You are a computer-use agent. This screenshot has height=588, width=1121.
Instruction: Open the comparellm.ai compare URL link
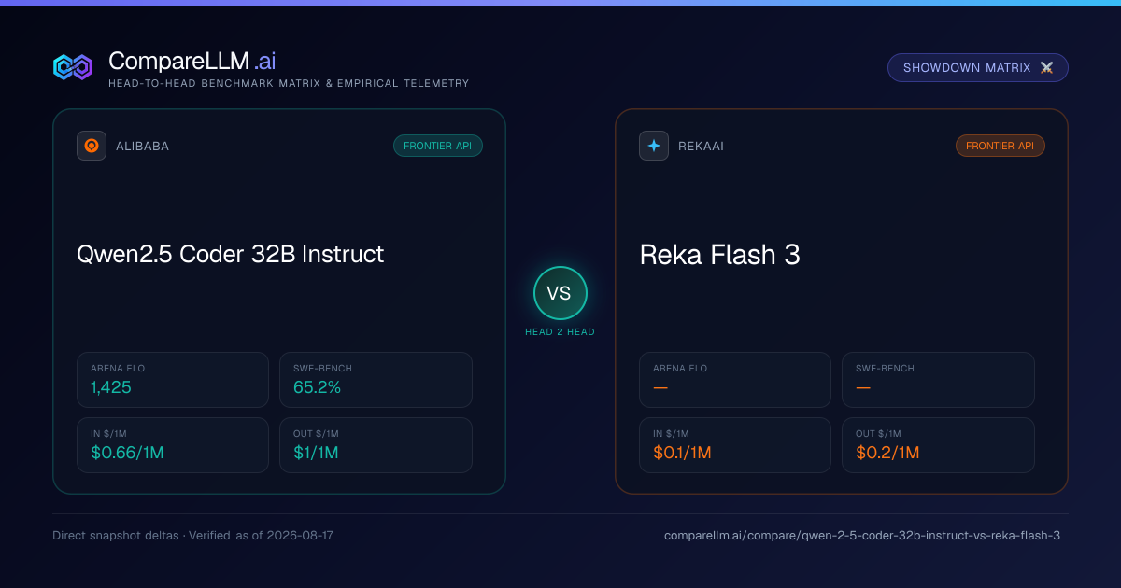(862, 536)
